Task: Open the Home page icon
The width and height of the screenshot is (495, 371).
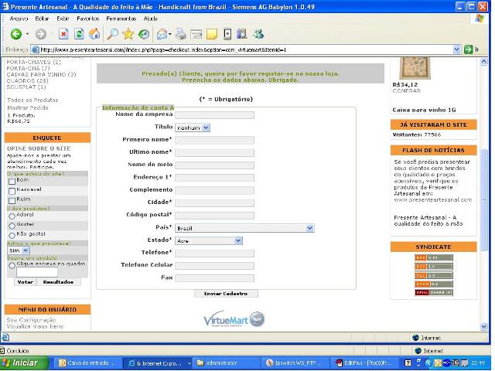Action: (94, 34)
